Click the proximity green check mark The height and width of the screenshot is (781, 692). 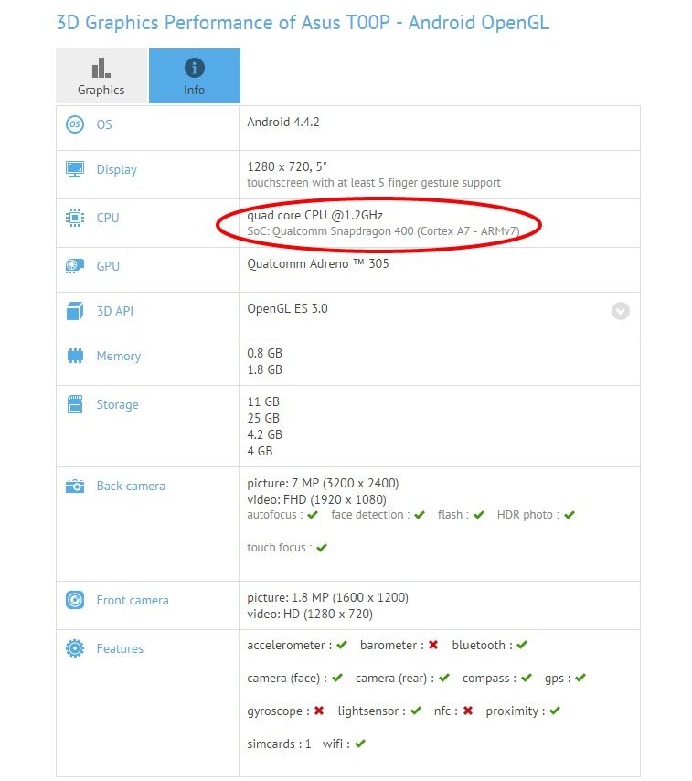(555, 711)
